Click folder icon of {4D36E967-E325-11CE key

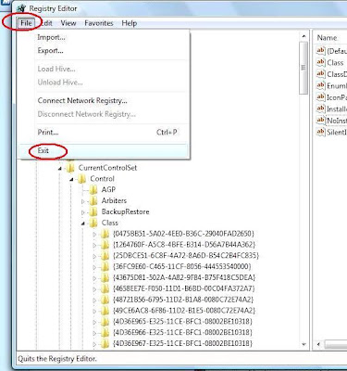pyautogui.click(x=105, y=343)
